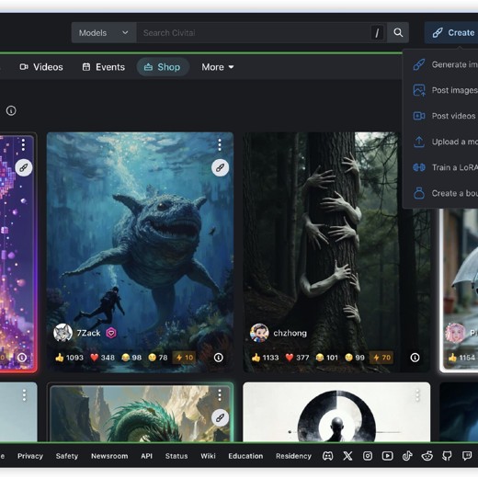Click remix brush icon on sea monster image
Viewport: 478px width, 478px height.
[220, 167]
